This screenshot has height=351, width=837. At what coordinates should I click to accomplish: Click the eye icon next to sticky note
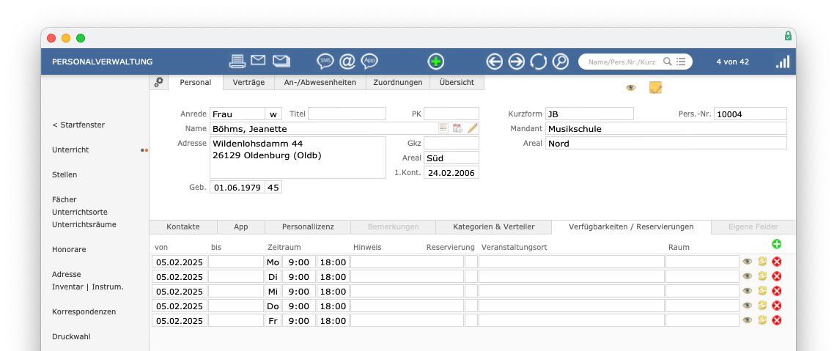(631, 87)
